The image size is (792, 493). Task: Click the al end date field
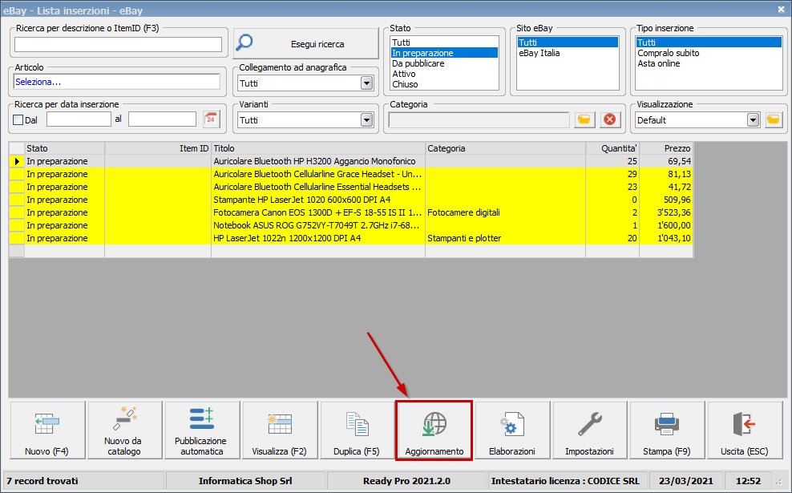162,119
